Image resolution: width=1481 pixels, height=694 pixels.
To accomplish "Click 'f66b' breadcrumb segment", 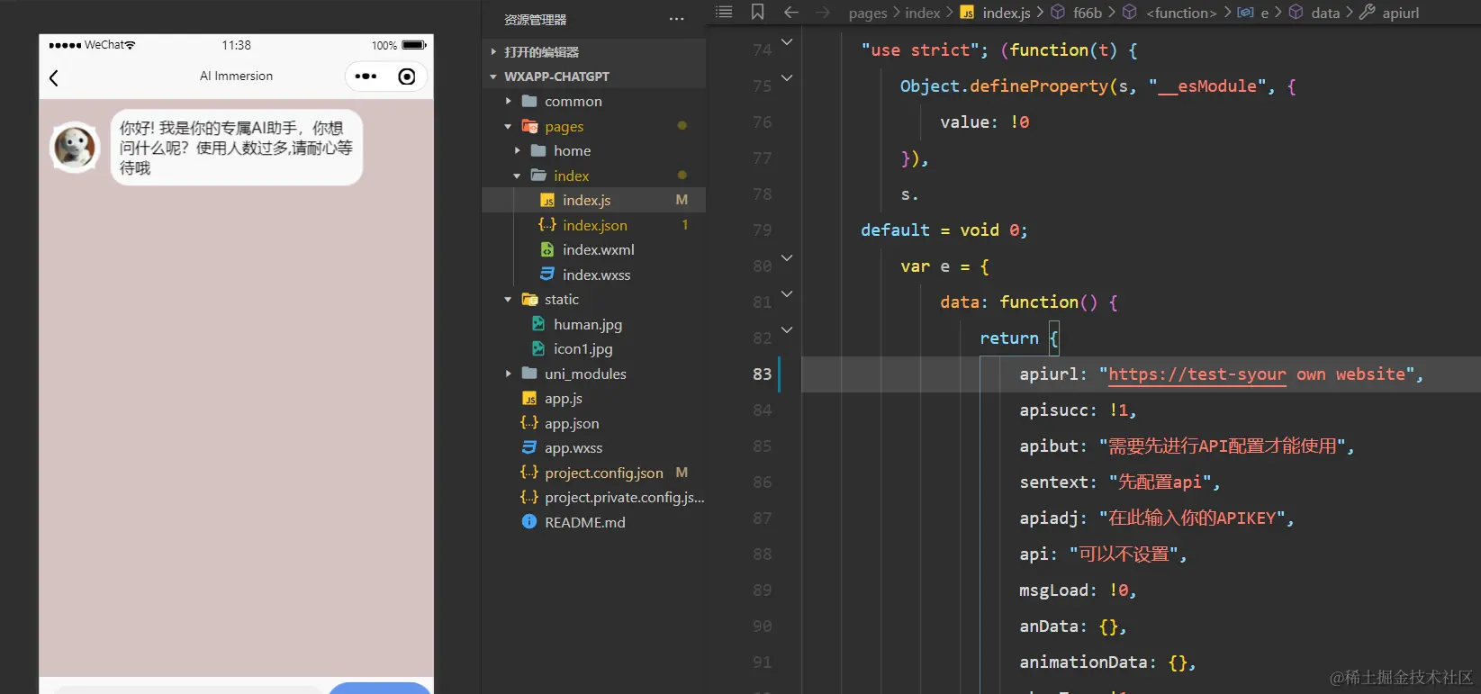I will (1087, 13).
